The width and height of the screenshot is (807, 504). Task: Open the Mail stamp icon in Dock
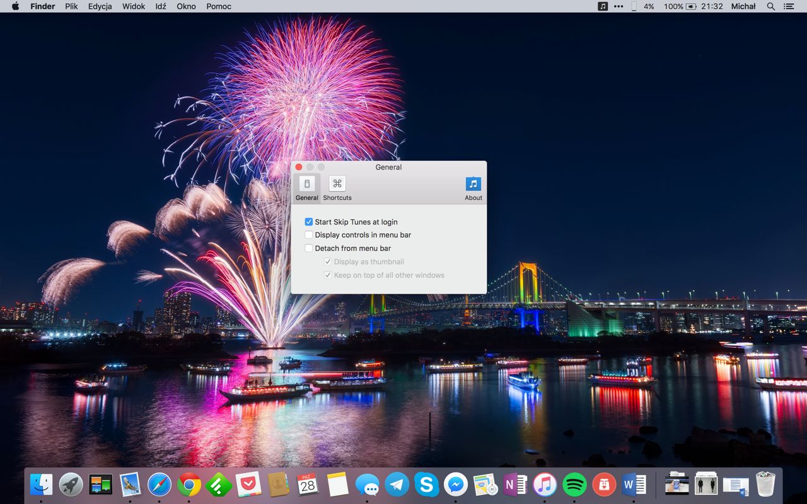point(130,484)
